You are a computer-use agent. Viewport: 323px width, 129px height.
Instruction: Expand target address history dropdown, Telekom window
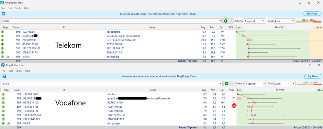220,21
